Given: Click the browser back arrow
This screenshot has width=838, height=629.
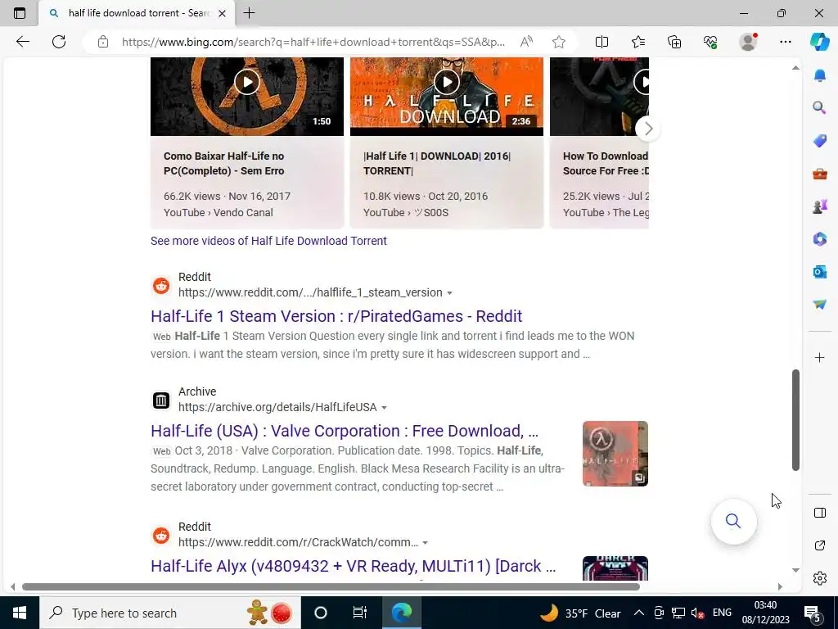Looking at the screenshot, I should click(x=22, y=42).
